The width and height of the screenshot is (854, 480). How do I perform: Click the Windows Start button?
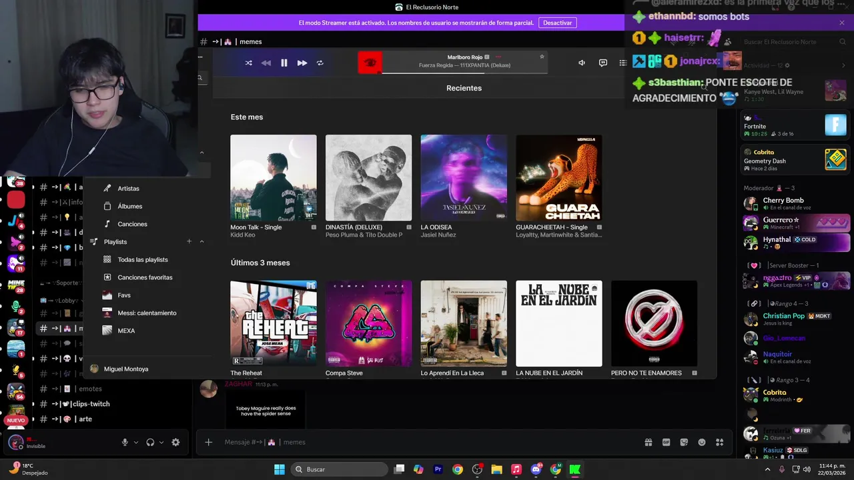point(280,469)
